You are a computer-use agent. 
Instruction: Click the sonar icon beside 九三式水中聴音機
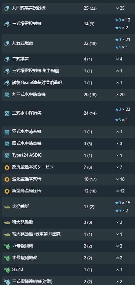[7, 95]
